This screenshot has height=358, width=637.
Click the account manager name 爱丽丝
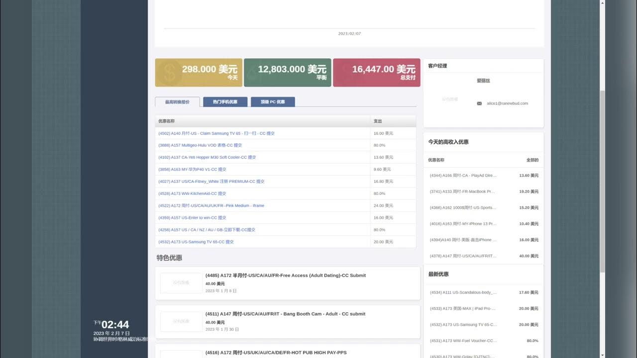click(483, 81)
